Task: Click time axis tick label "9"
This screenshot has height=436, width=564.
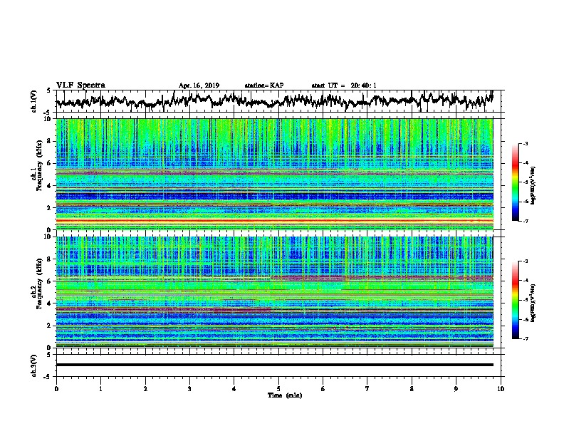Action: pos(456,389)
